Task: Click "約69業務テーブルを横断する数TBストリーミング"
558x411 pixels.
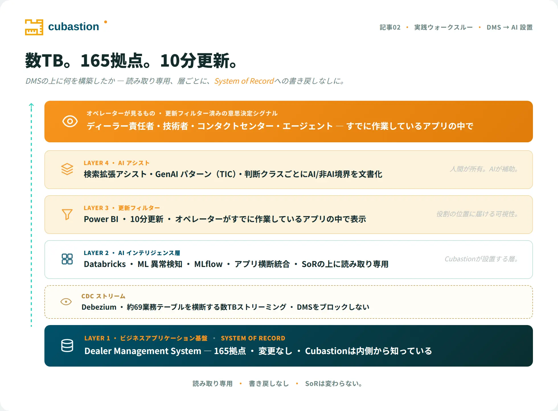Action: click(207, 307)
